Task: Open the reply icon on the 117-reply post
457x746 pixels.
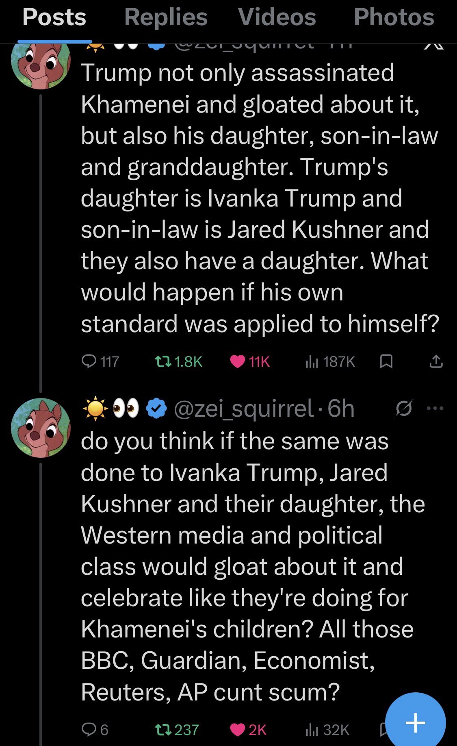Action: coord(89,361)
